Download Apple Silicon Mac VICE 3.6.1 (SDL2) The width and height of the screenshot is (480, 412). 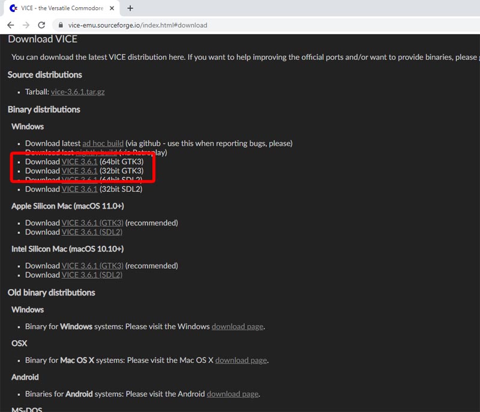click(x=92, y=232)
